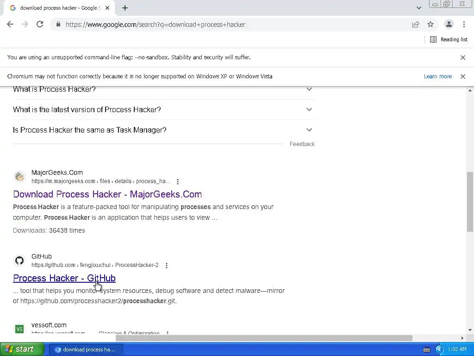Dismiss the no-sandbox warning bar

pos(463,57)
